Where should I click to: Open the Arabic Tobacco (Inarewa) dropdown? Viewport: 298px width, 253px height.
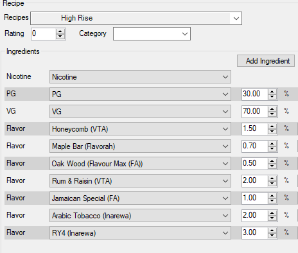(140, 216)
